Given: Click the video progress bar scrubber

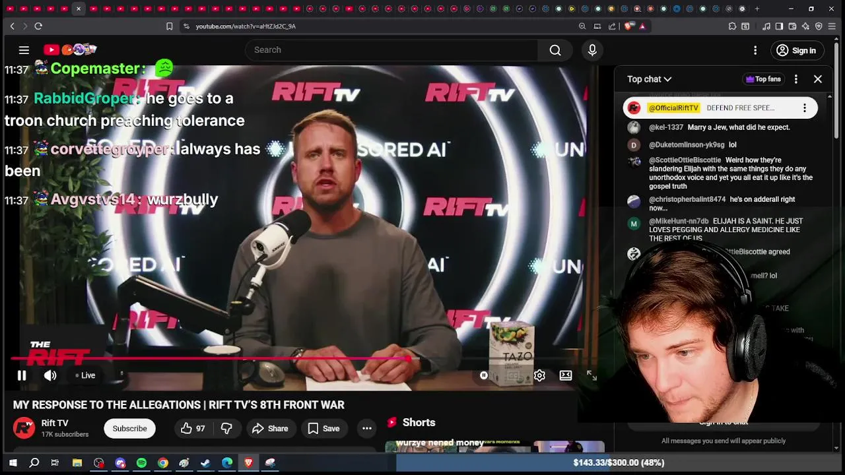Looking at the screenshot, I should pyautogui.click(x=408, y=359).
